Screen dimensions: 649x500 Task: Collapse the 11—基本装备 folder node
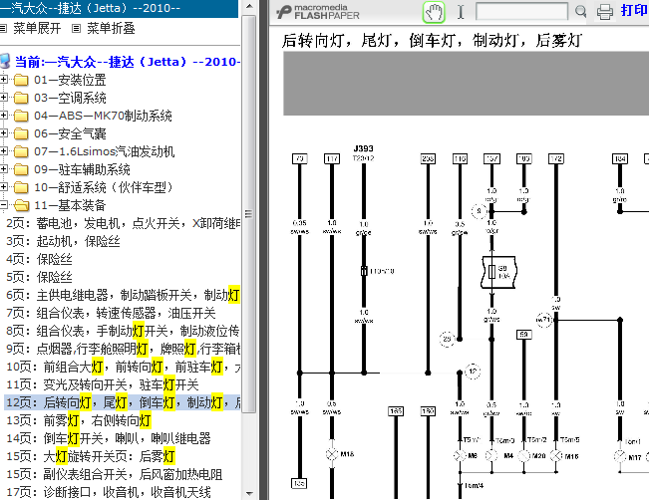point(3,204)
